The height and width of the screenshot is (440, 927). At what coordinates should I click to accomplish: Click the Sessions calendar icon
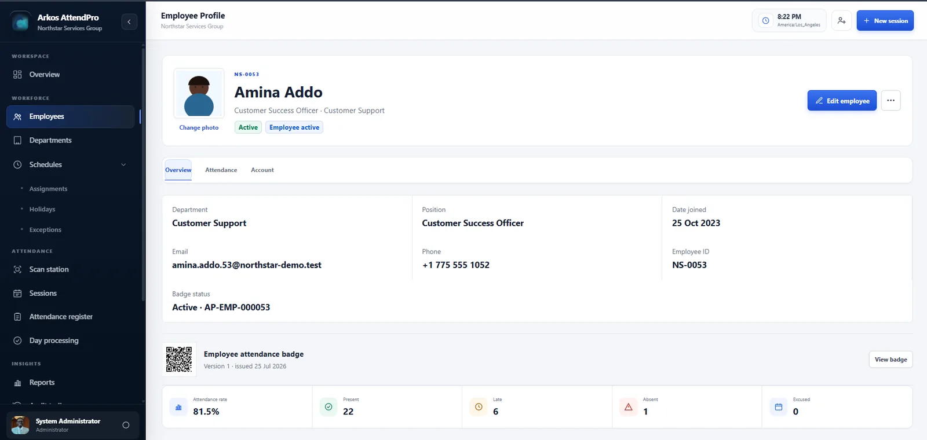pyautogui.click(x=17, y=294)
